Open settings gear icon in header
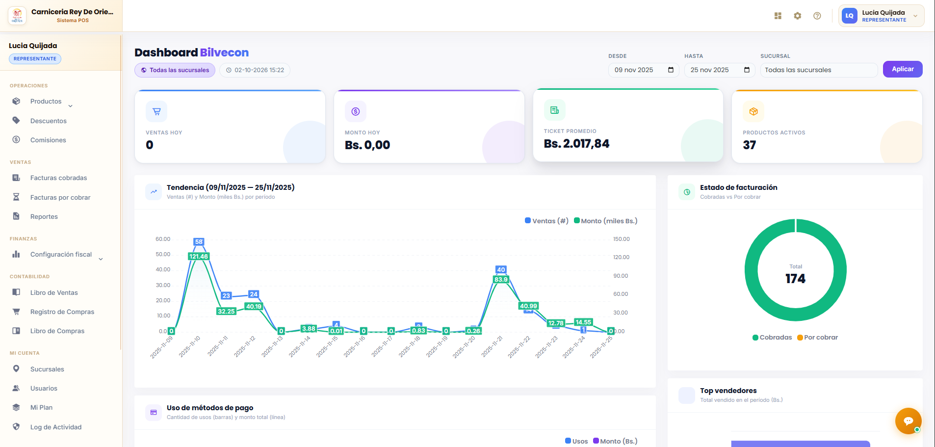Image resolution: width=935 pixels, height=447 pixels. tap(797, 16)
